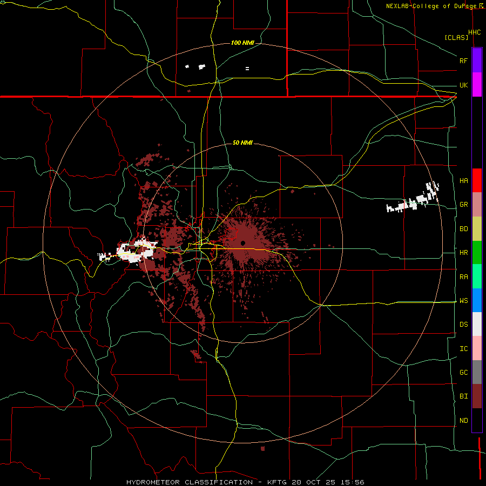Click the magenta UK legend color swatch
The width and height of the screenshot is (486, 486).
tap(477, 85)
